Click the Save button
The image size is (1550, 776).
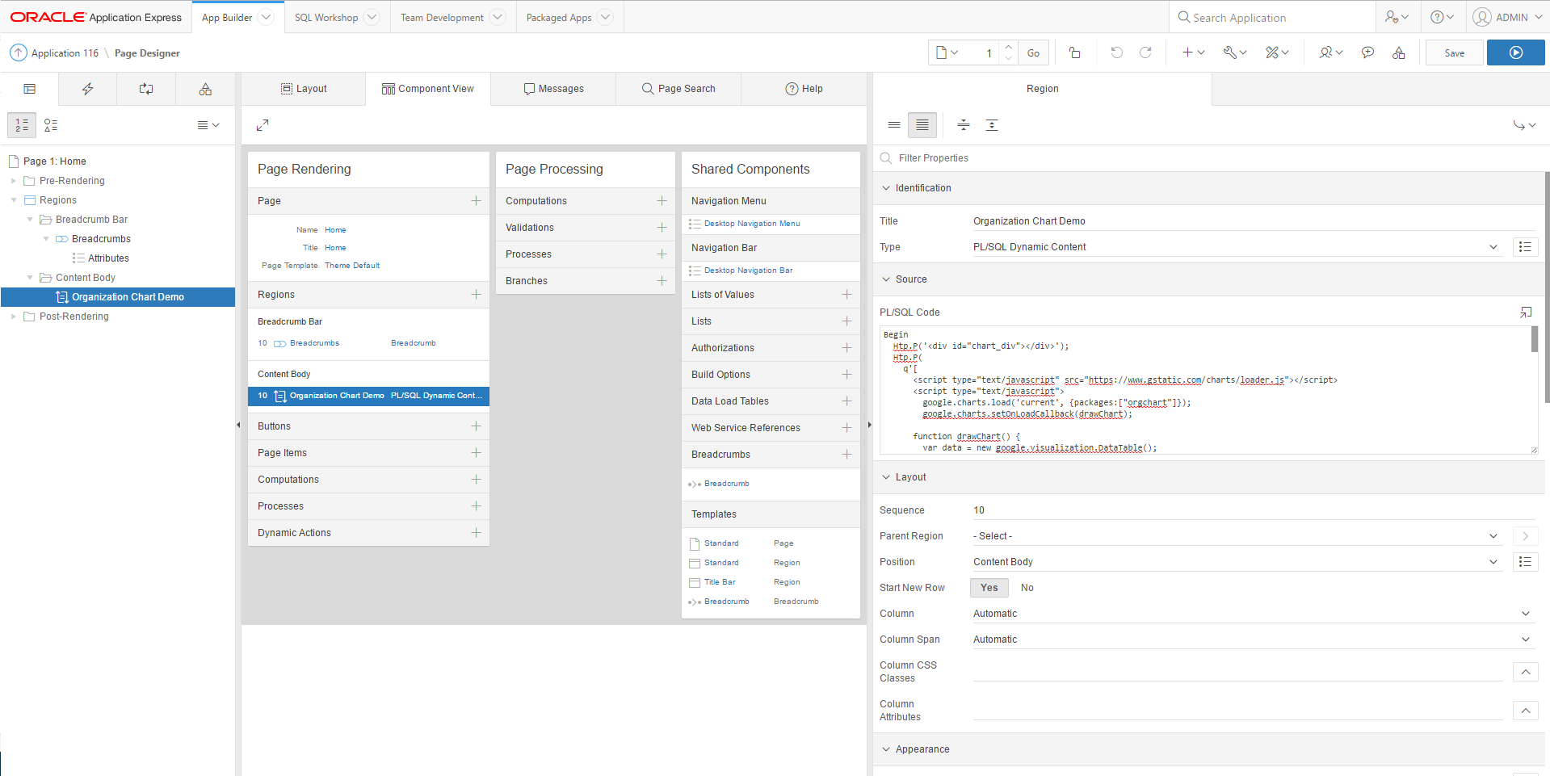[x=1454, y=52]
